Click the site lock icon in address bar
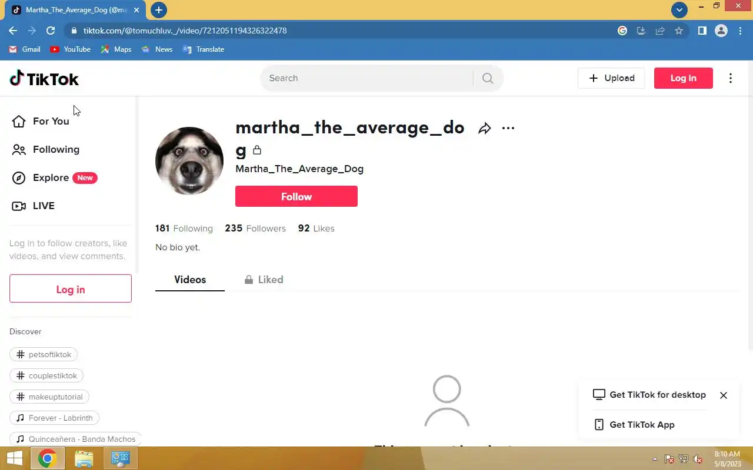753x470 pixels. (73, 31)
